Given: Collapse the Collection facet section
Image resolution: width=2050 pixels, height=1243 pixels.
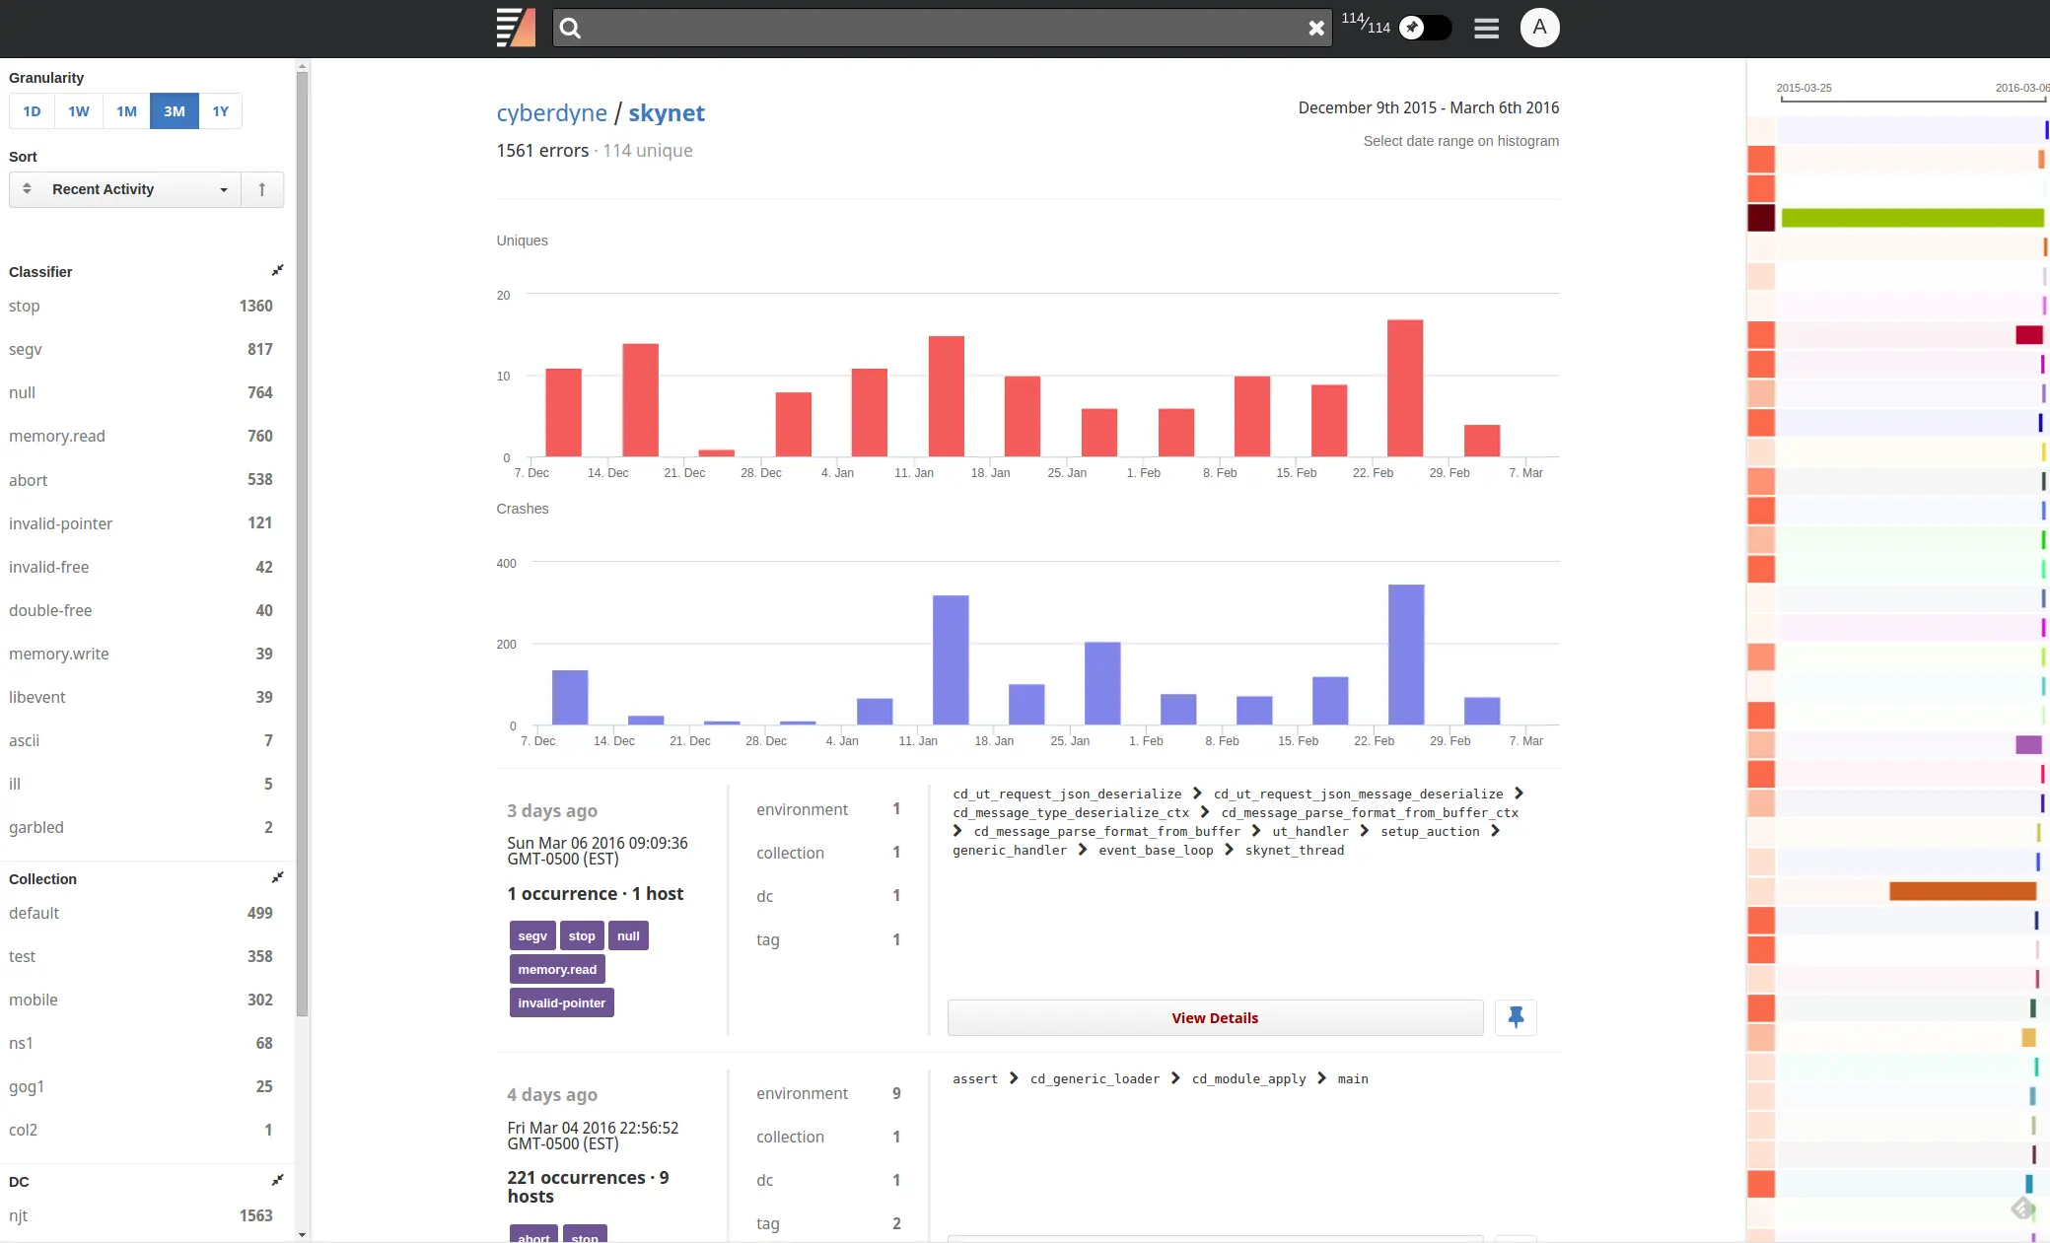Looking at the screenshot, I should coord(277,878).
